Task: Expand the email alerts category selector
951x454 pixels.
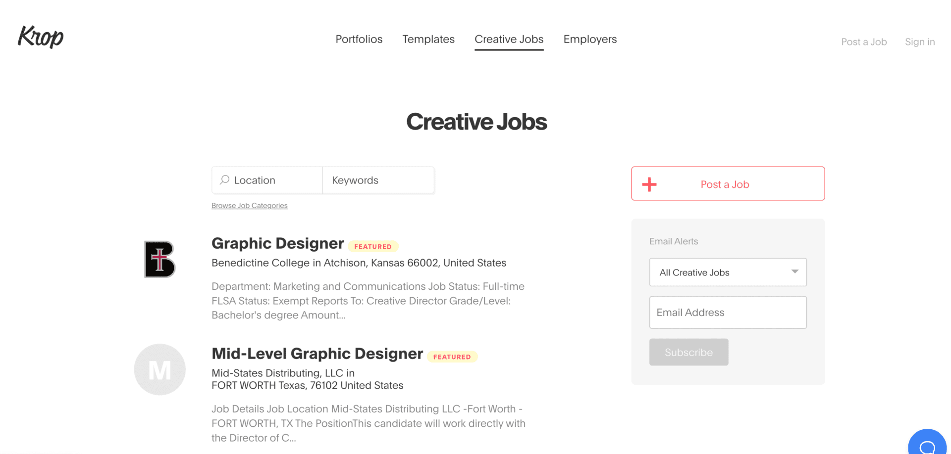Action: [727, 272]
